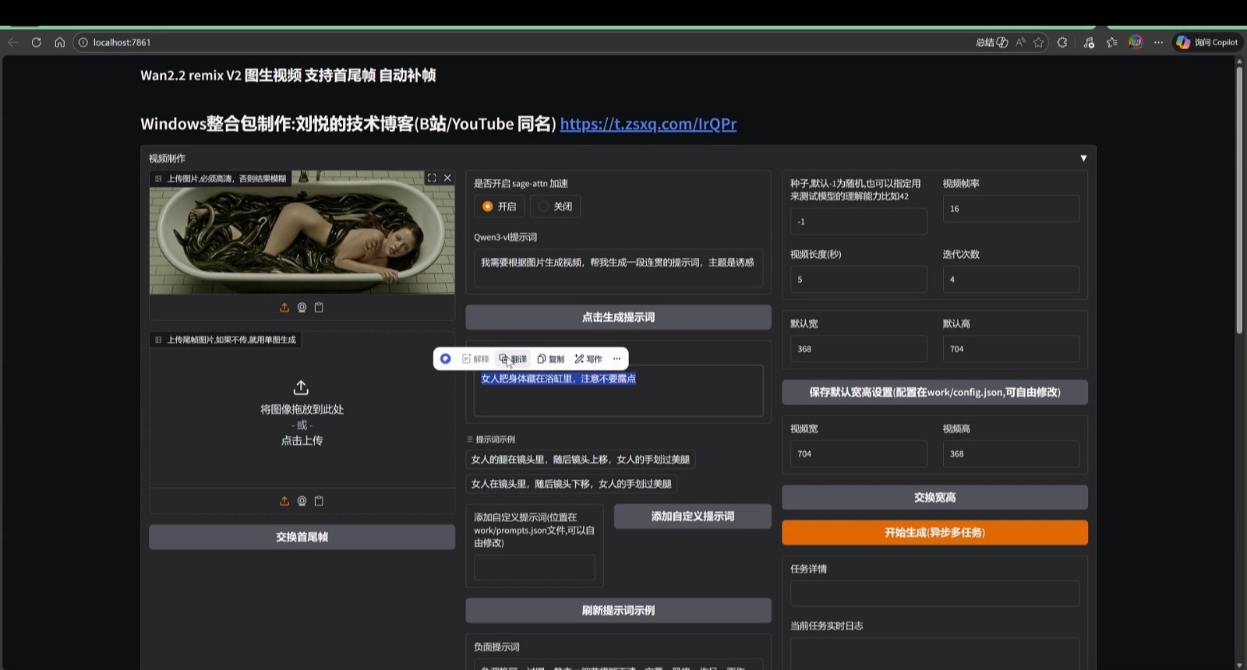
Task: Expand uploaded image to fullscreen
Action: pos(432,178)
